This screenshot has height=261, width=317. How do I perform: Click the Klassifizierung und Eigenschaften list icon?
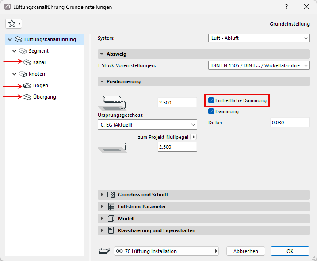(111, 230)
